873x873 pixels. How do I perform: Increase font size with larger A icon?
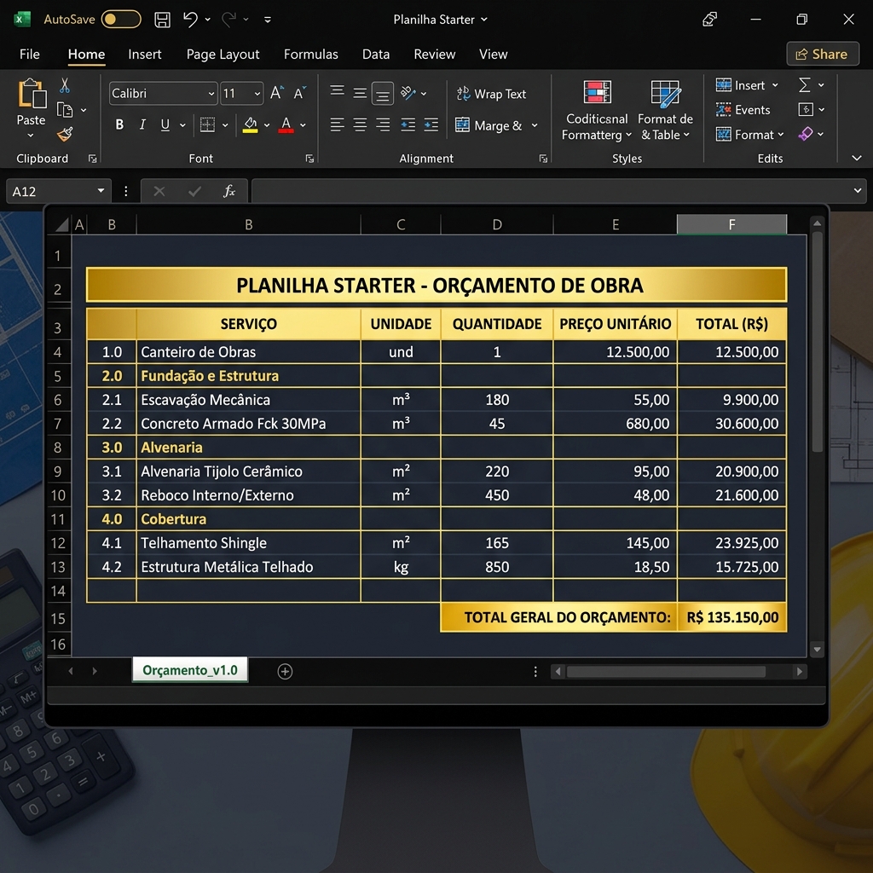(277, 93)
